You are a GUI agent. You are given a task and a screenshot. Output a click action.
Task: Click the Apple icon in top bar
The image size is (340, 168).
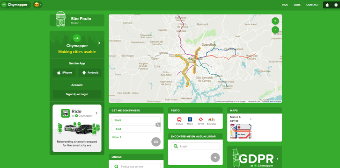coord(327,5)
